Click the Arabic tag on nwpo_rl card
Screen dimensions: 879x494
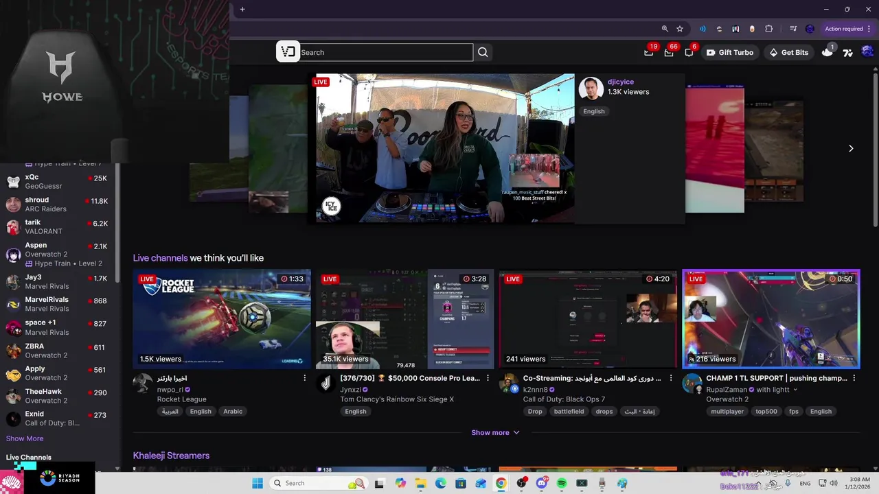coord(233,412)
